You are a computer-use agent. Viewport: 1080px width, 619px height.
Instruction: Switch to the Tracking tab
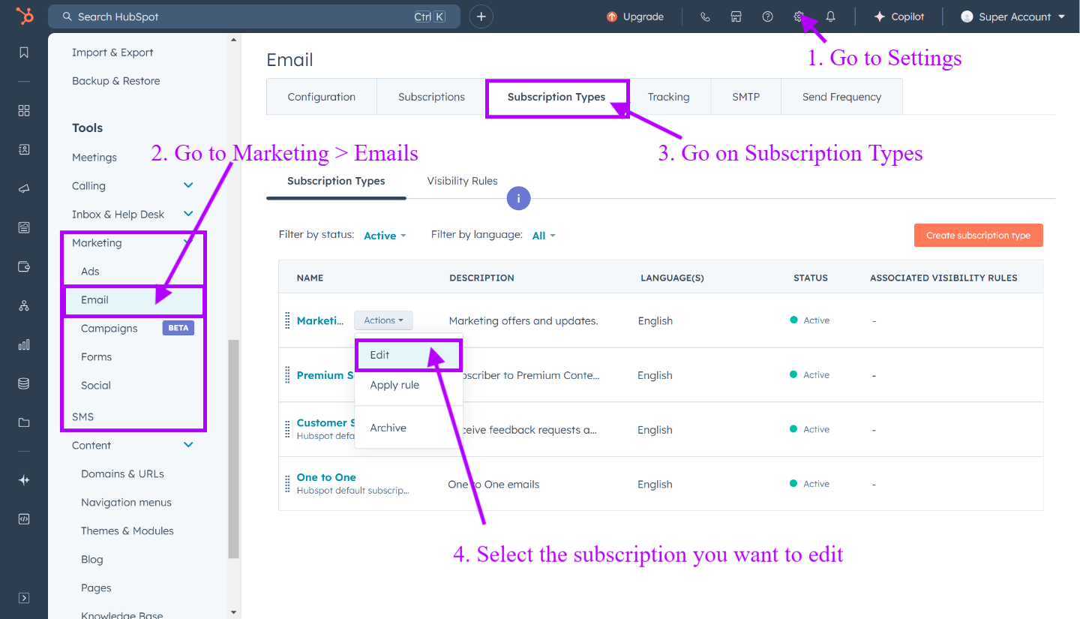669,97
